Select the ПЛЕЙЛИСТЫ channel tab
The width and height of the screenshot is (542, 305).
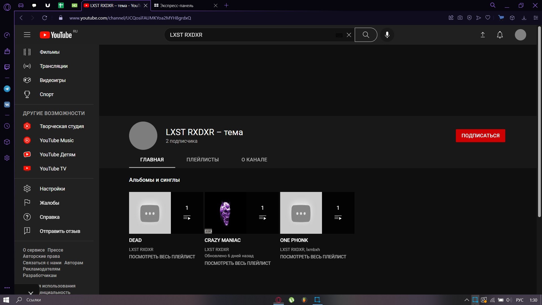pos(203,160)
